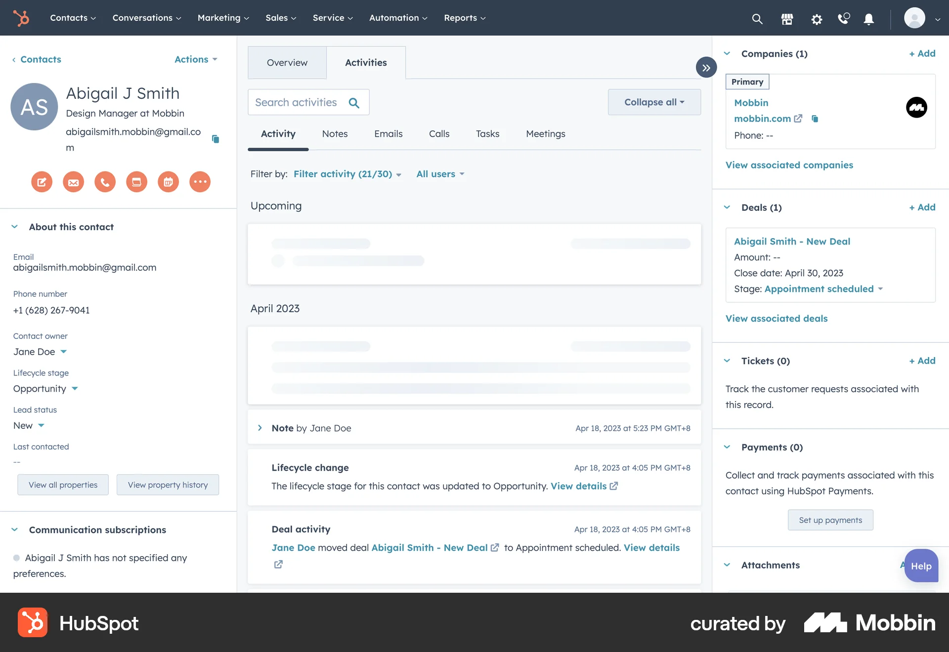
Task: Collapse the Tickets (0) section
Action: click(x=727, y=361)
